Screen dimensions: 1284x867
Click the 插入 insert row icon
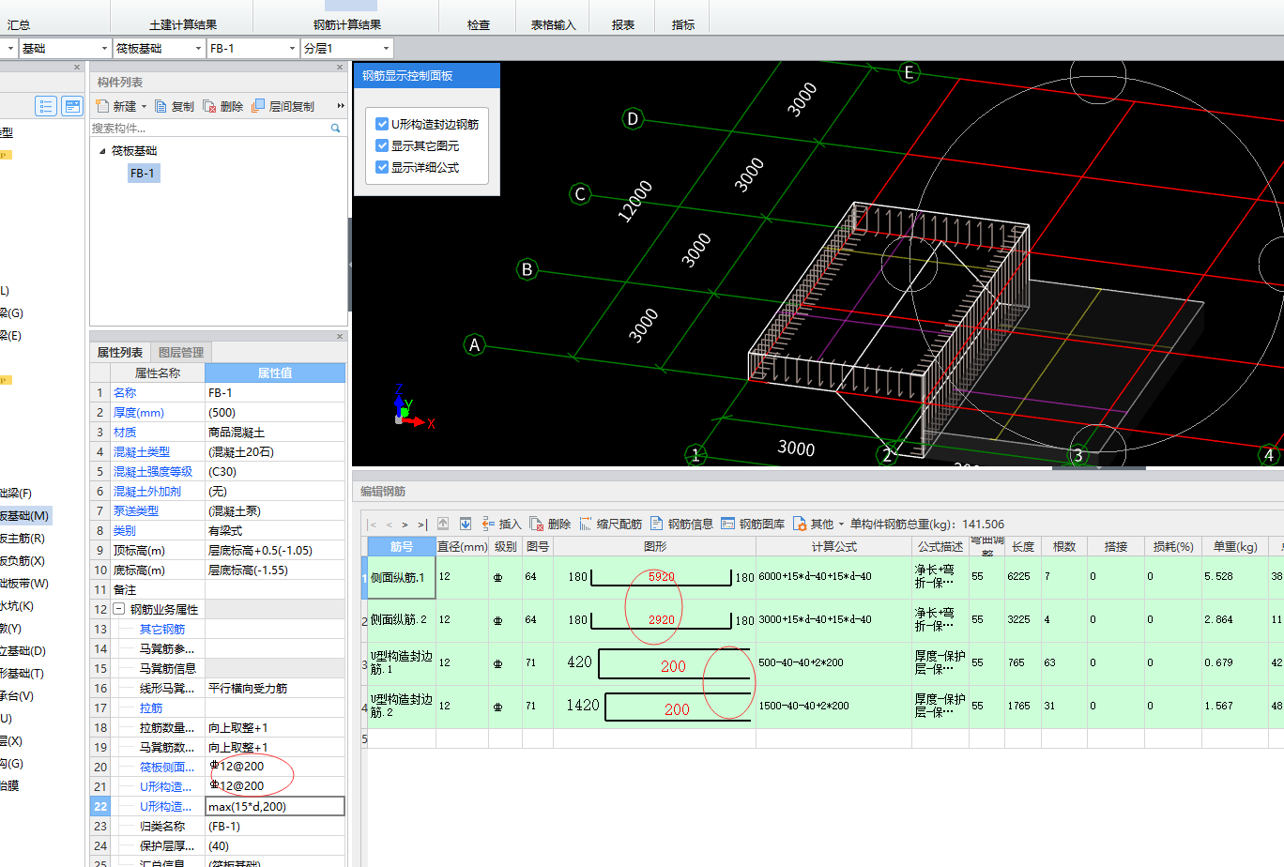pos(488,524)
